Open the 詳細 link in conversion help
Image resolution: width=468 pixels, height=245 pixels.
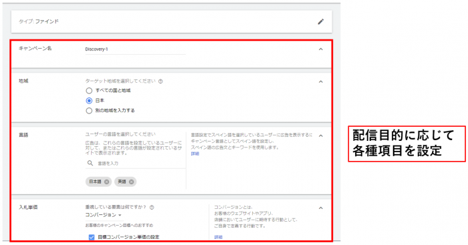(x=218, y=237)
